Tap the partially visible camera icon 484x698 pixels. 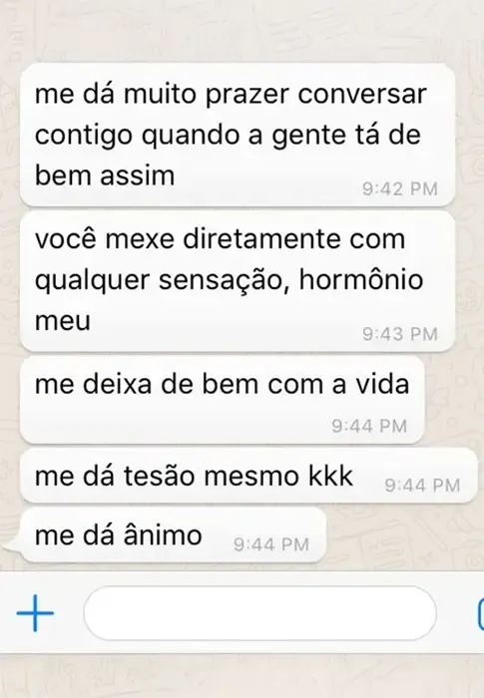coord(480,614)
